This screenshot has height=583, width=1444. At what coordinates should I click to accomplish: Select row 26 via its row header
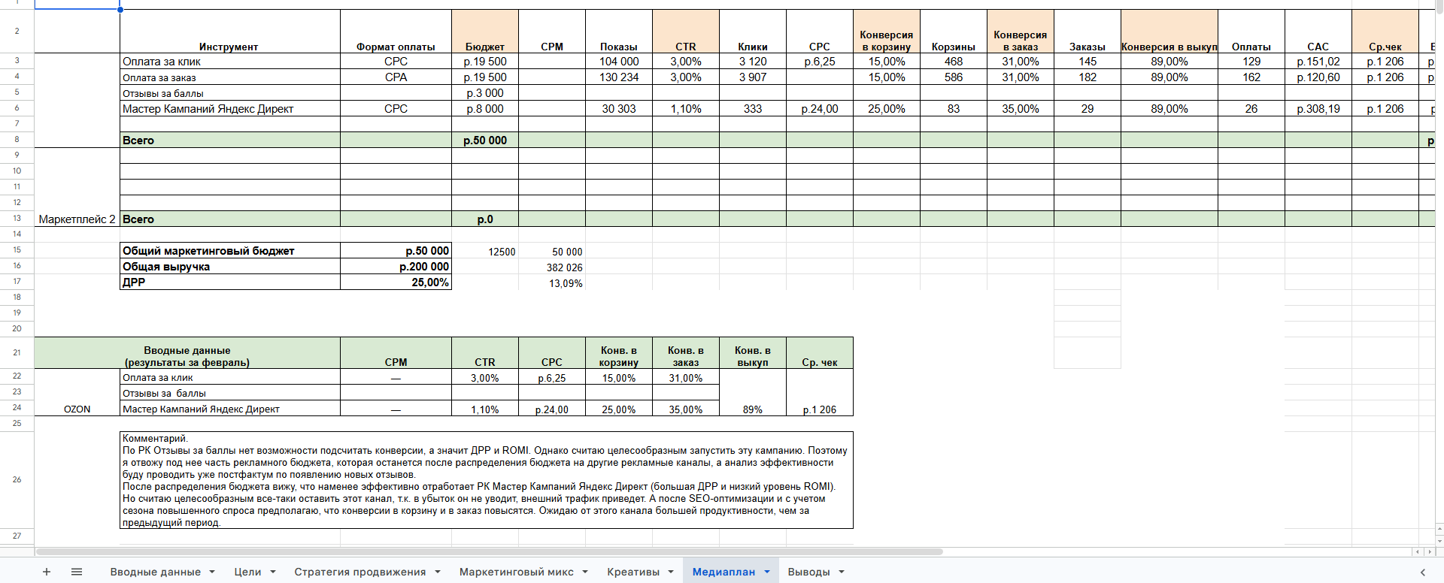click(x=17, y=479)
